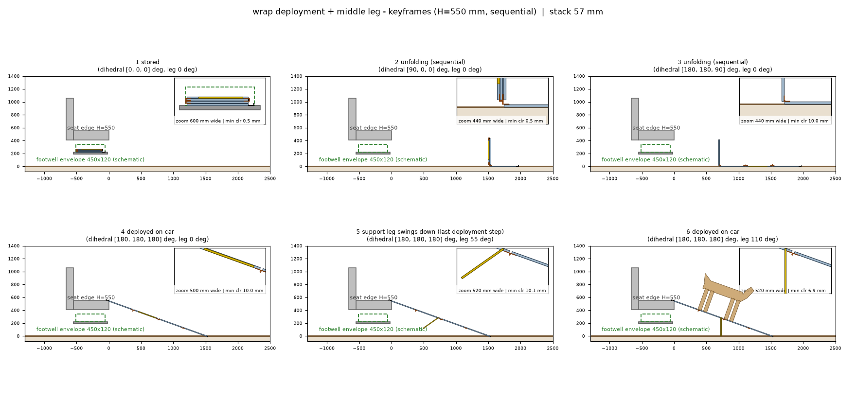Select the zoom inset in panel 5
The height and width of the screenshot is (401, 856).
pyautogui.click(x=502, y=271)
